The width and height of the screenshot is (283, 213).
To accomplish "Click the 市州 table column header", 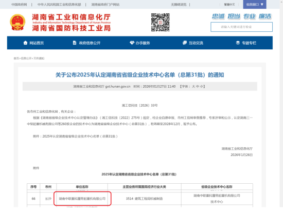I will [x=48, y=187].
